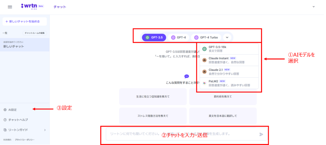Choose Claude 2.1 from model dropdown
326x145 pixels.
point(229,72)
